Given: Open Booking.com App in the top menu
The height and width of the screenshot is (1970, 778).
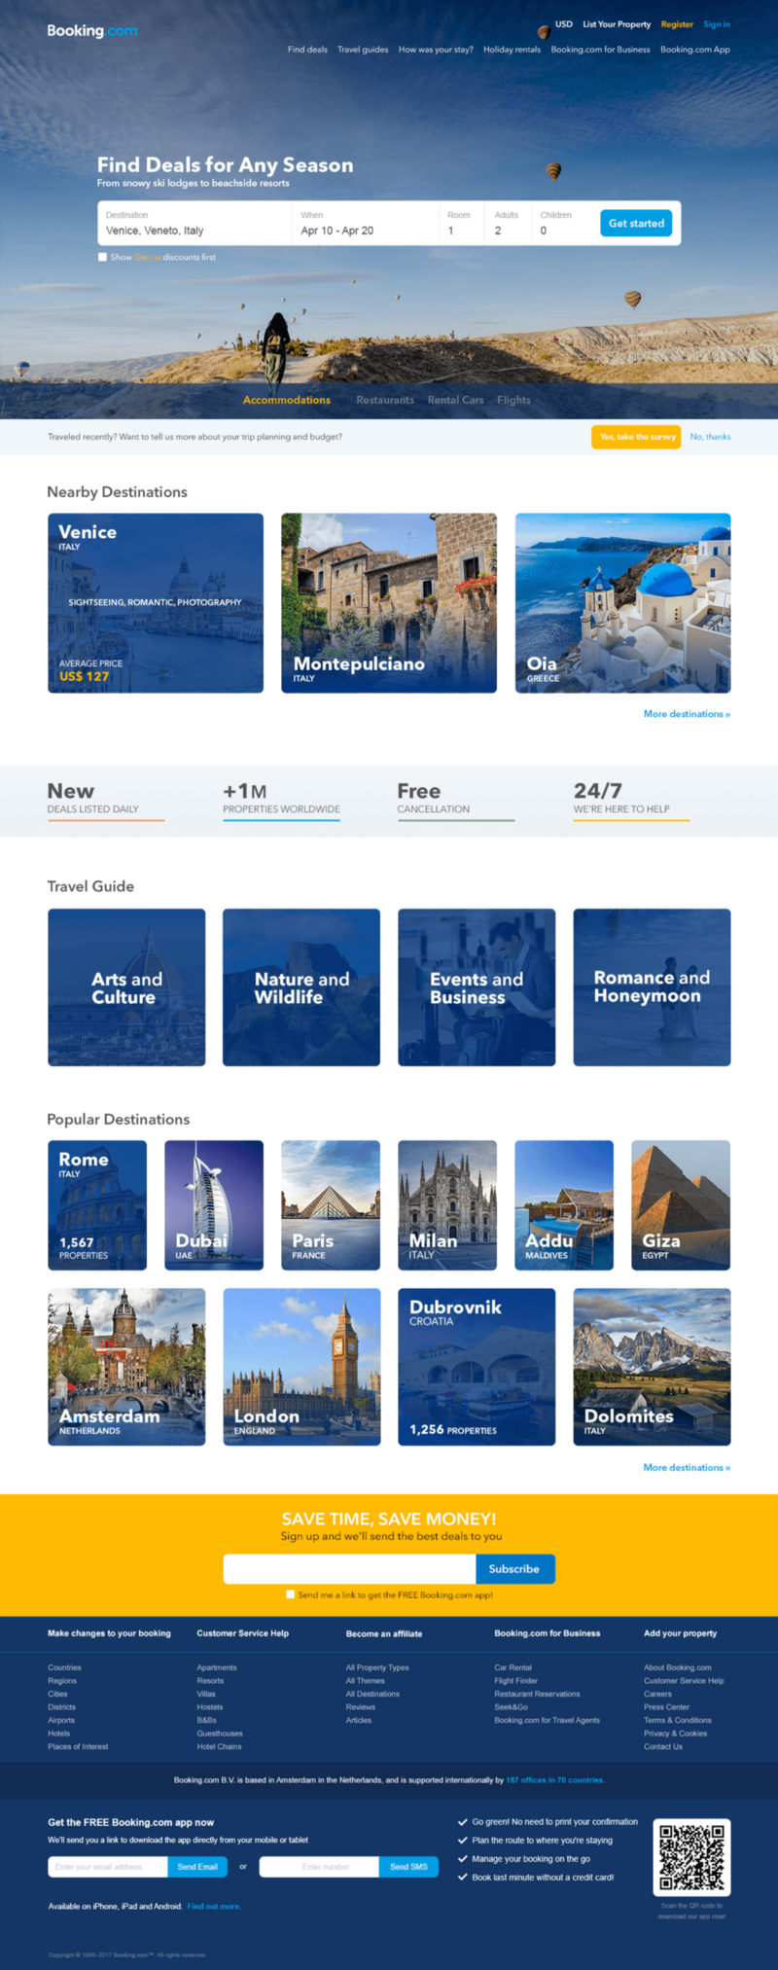Looking at the screenshot, I should (695, 50).
